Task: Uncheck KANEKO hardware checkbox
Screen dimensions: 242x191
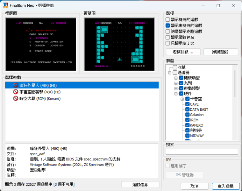Action: pos(187,125)
